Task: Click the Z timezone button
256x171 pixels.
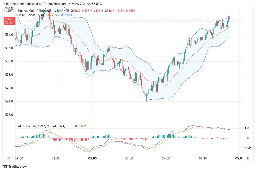Action: [x=9, y=158]
